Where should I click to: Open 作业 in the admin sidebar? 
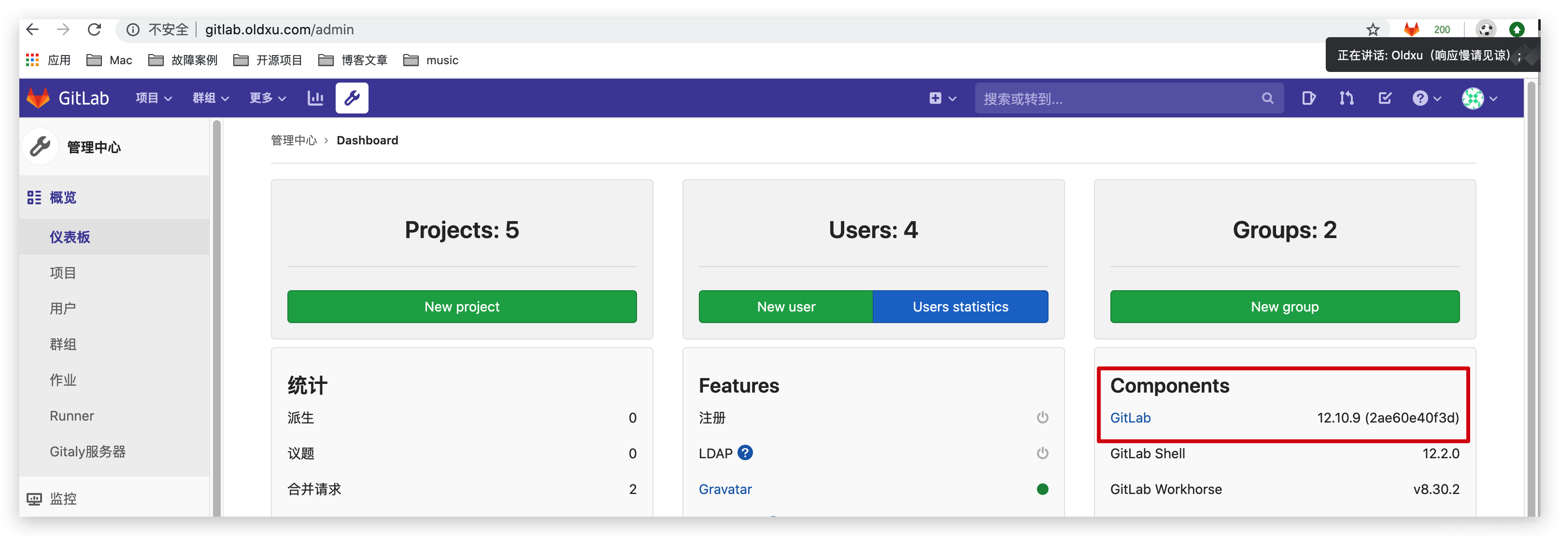pos(62,380)
